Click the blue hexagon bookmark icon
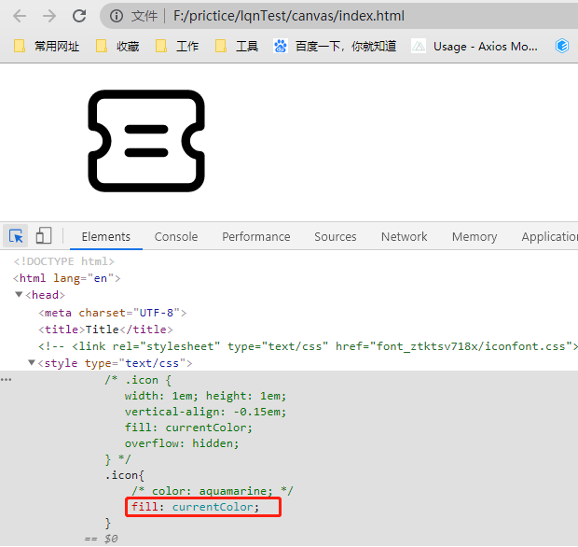This screenshot has height=547, width=578. [x=562, y=46]
